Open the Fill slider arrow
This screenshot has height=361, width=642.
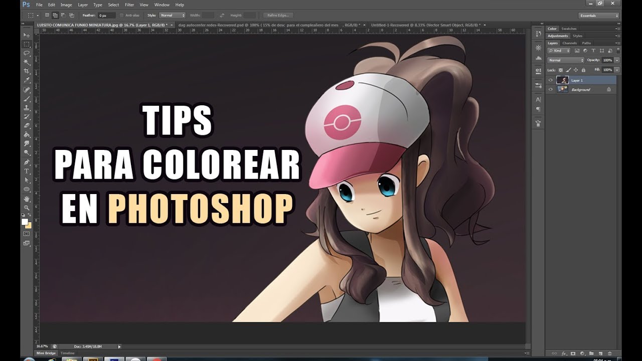[x=617, y=70]
